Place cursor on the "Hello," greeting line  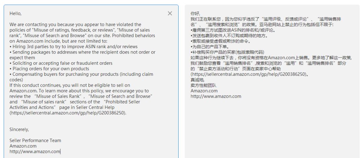click(16, 13)
